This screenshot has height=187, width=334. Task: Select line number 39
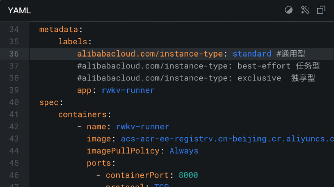click(14, 90)
